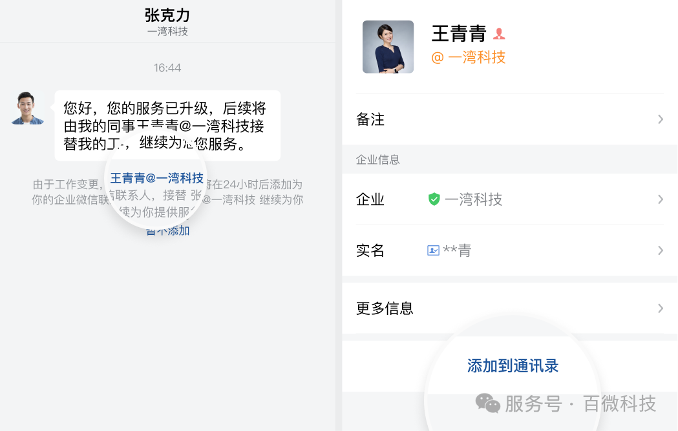The width and height of the screenshot is (678, 431).
Task: Open the 王青青@一湾科技 link in the notice
Action: [x=157, y=178]
